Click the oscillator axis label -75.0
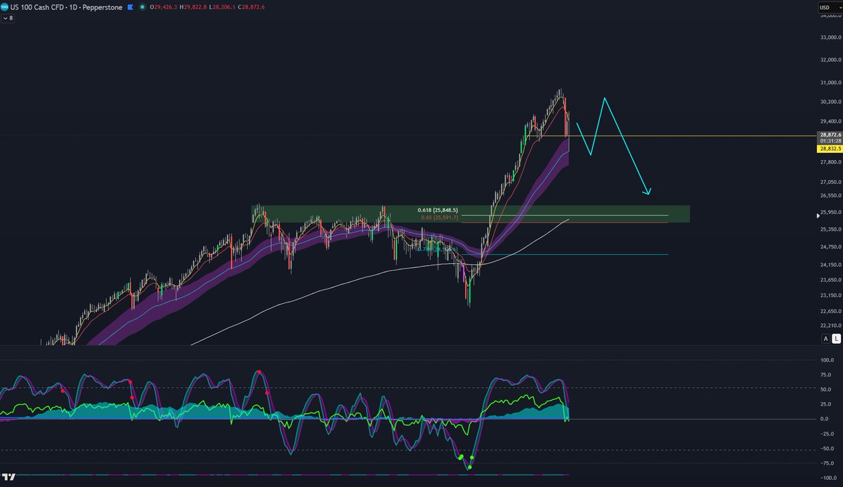This screenshot has height=487, width=843. [x=827, y=463]
